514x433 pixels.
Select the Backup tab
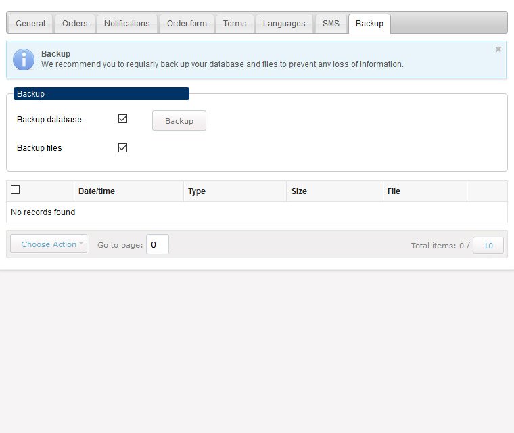click(369, 24)
